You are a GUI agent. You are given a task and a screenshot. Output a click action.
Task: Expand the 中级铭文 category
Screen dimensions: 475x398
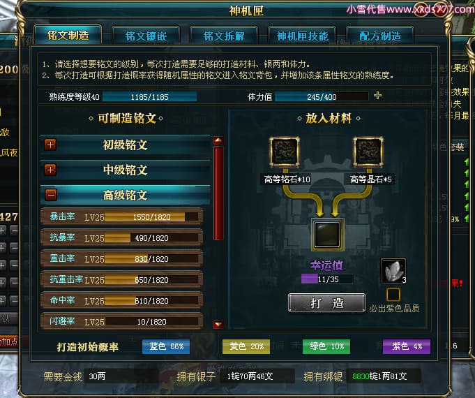51,170
